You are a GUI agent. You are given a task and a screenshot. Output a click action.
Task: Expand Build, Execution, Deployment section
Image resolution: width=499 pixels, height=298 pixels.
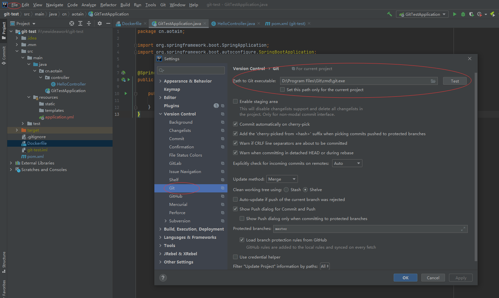point(160,229)
